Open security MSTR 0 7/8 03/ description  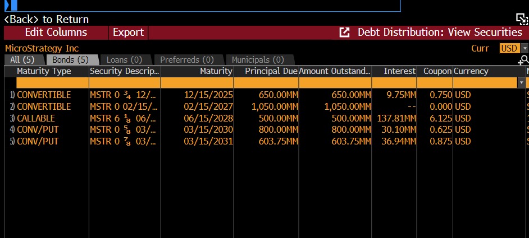pos(123,141)
